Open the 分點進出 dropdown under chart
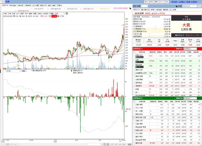 [x=13, y=71]
